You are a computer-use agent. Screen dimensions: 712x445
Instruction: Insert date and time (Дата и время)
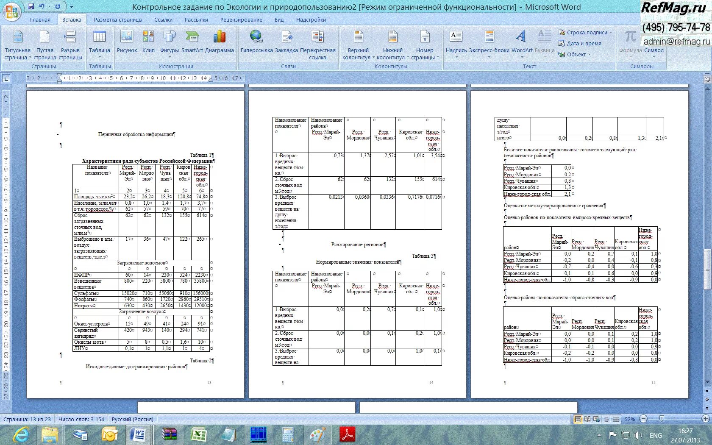(x=580, y=43)
